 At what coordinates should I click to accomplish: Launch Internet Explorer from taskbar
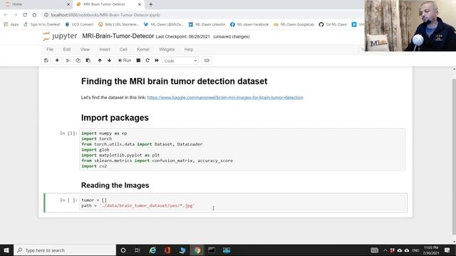click(x=152, y=250)
